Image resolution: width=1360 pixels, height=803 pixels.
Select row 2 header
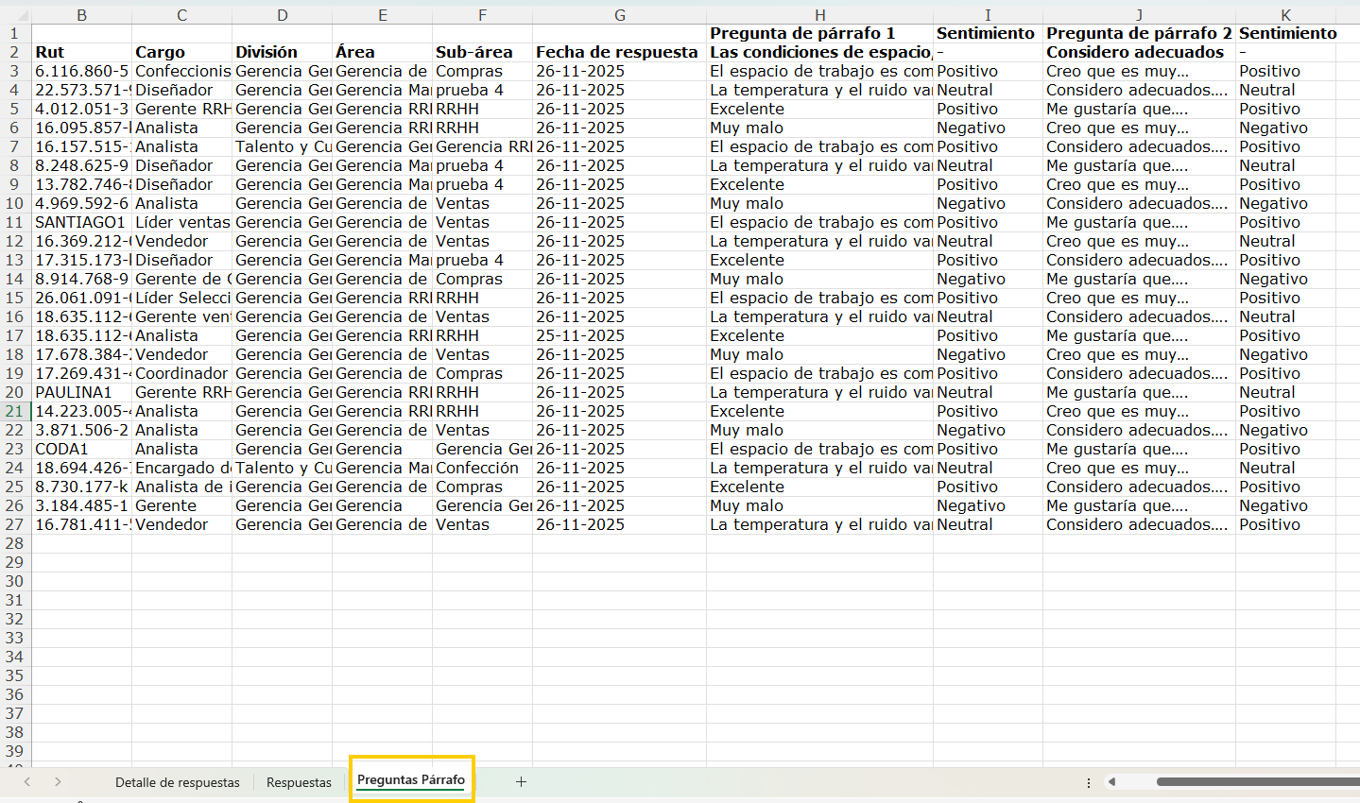point(15,52)
